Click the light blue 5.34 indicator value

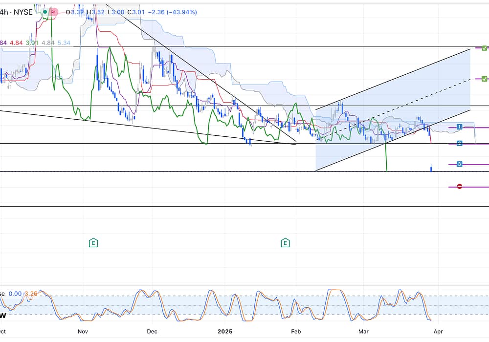tap(64, 43)
